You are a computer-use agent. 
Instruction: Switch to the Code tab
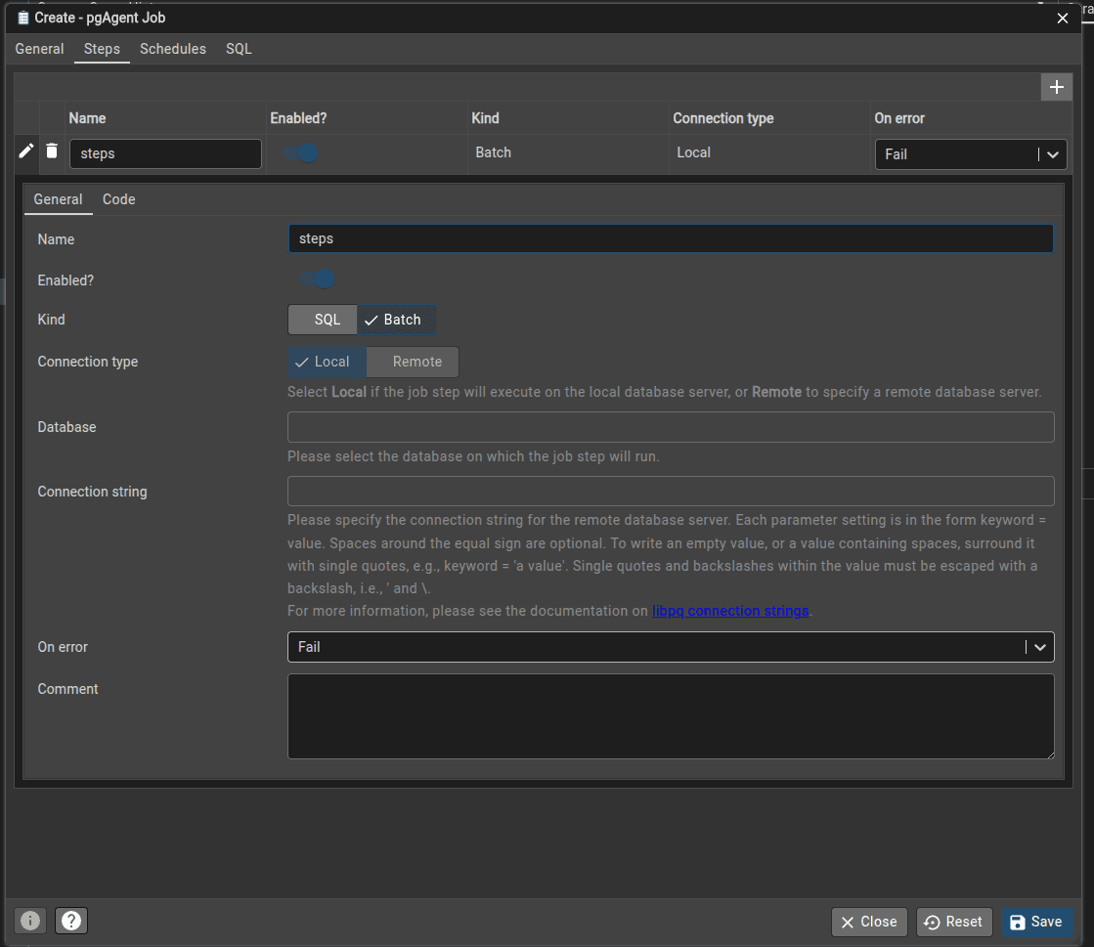[x=118, y=199]
